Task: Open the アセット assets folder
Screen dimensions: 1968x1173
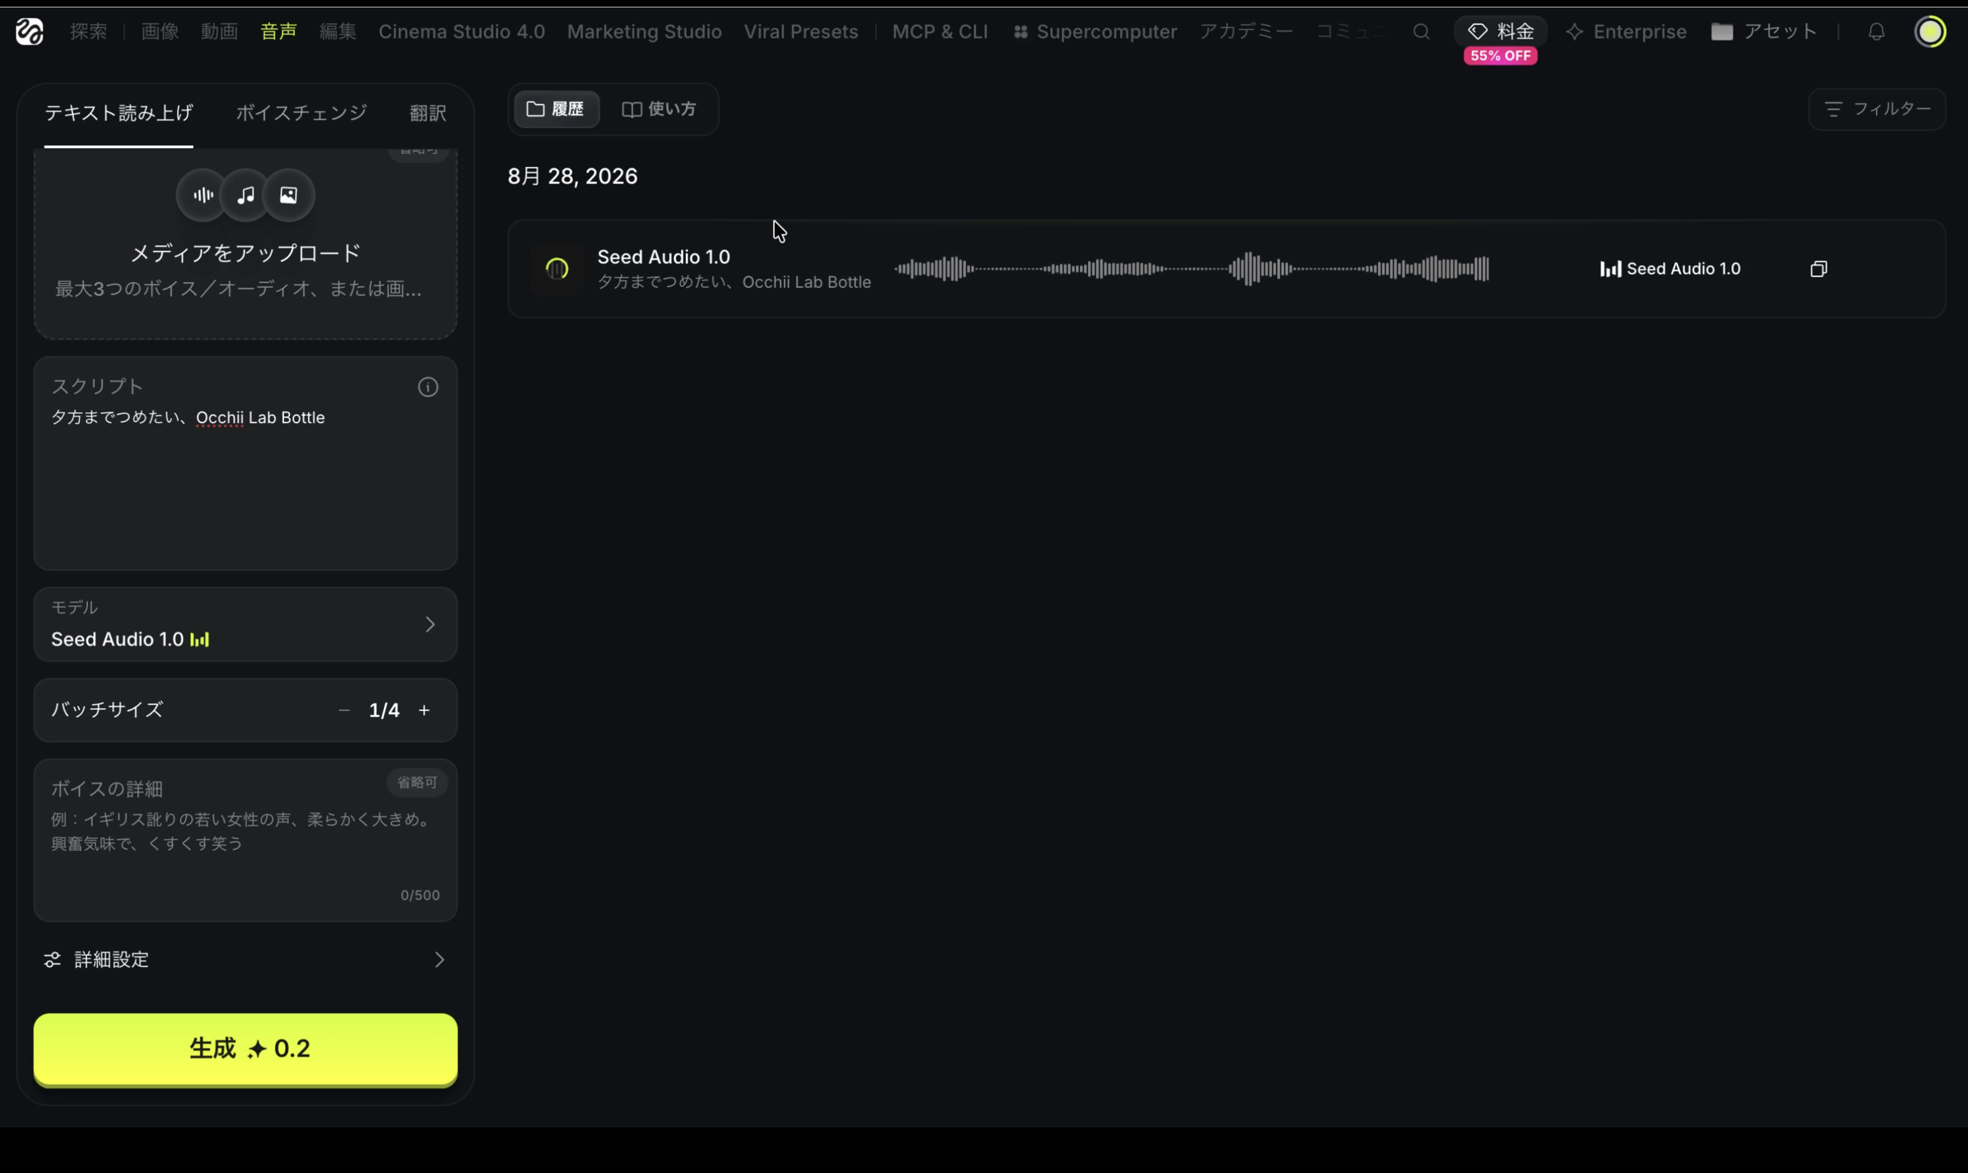Action: pyautogui.click(x=1764, y=32)
